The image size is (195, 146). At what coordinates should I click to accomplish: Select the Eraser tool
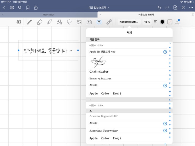pyautogui.click(x=40, y=22)
